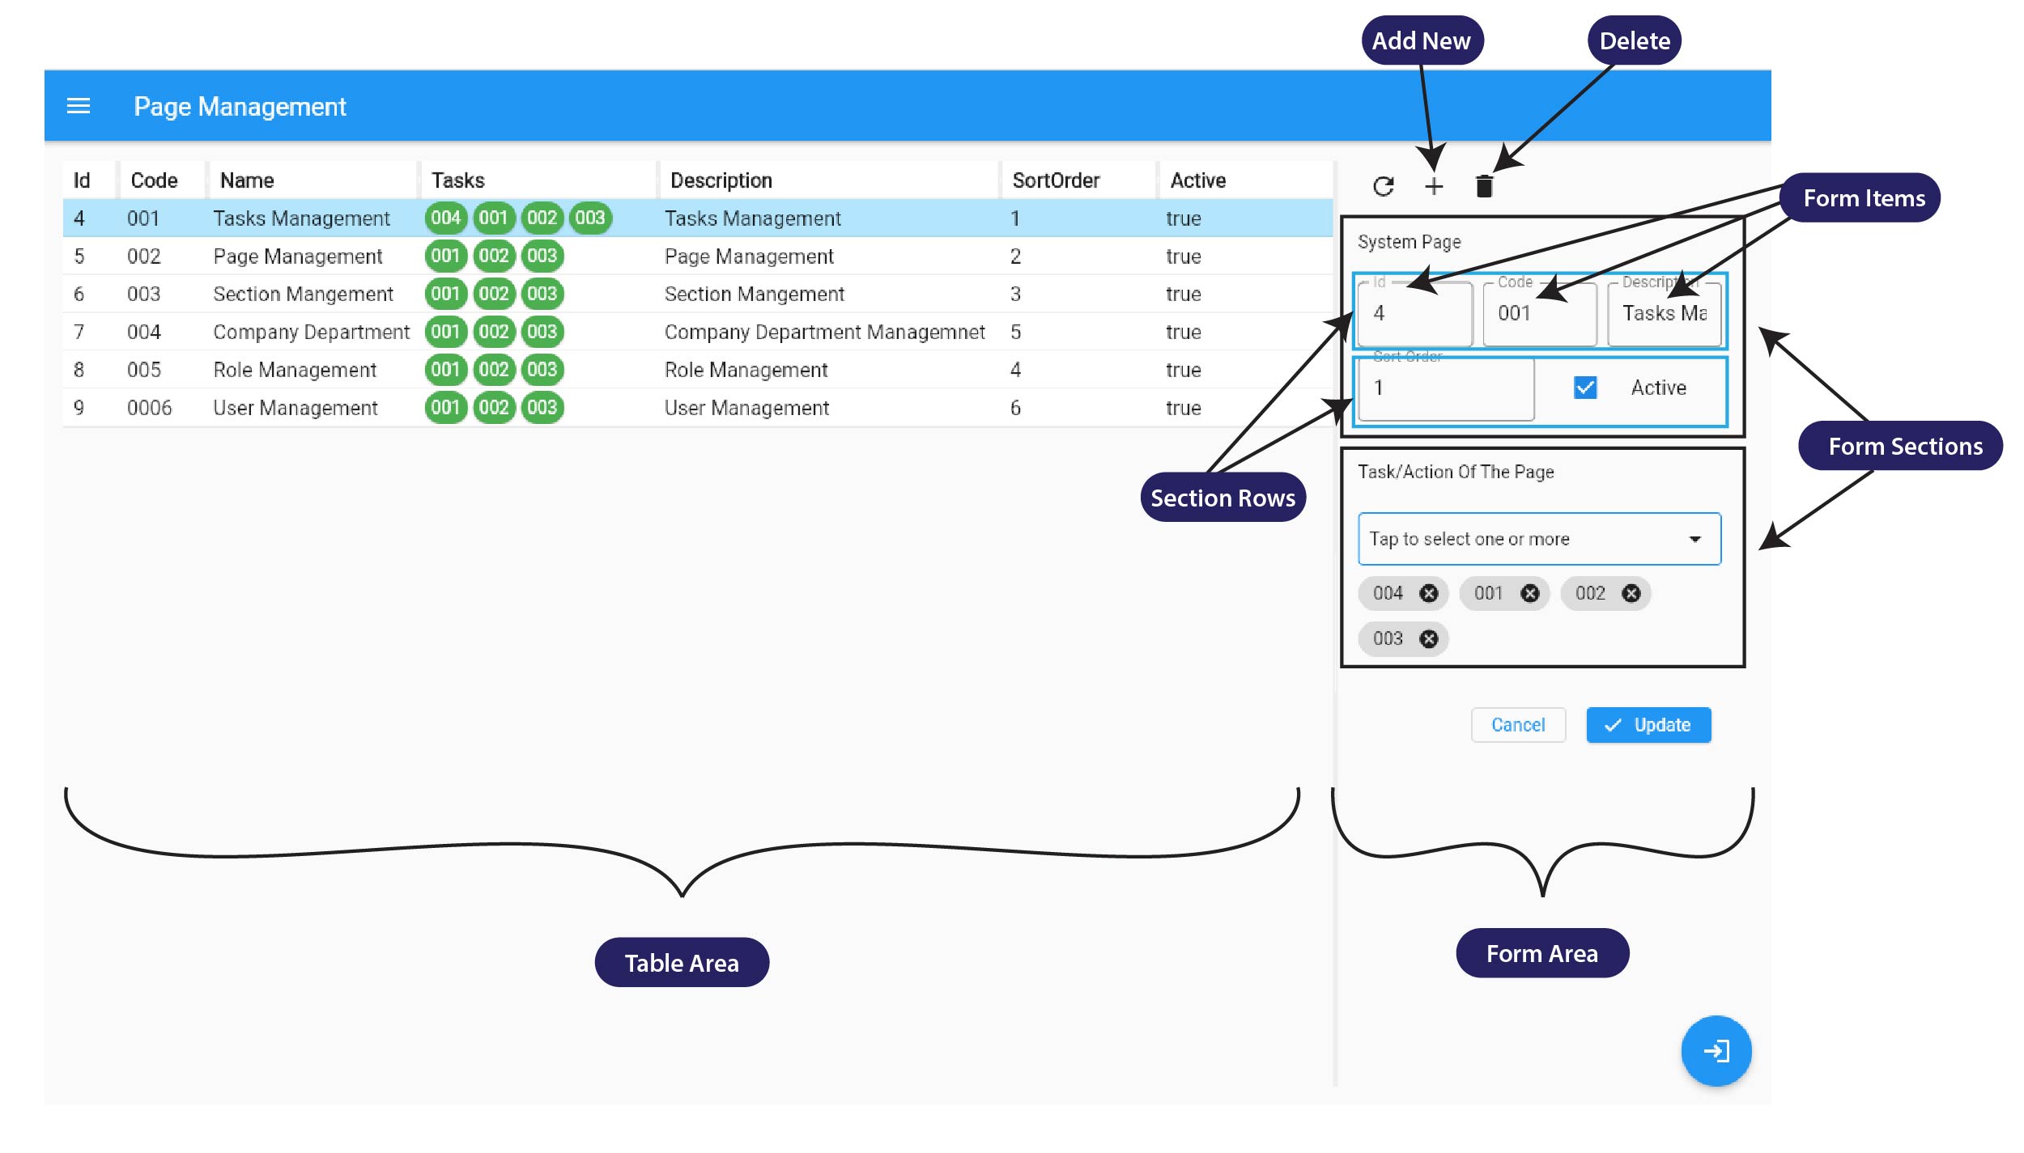Click the Update button to save changes
The width and height of the screenshot is (2024, 1153).
pos(1648,723)
